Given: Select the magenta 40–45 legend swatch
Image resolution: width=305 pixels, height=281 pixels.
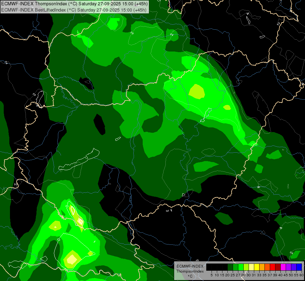Looking at the screenshot, I should tap(283, 267).
